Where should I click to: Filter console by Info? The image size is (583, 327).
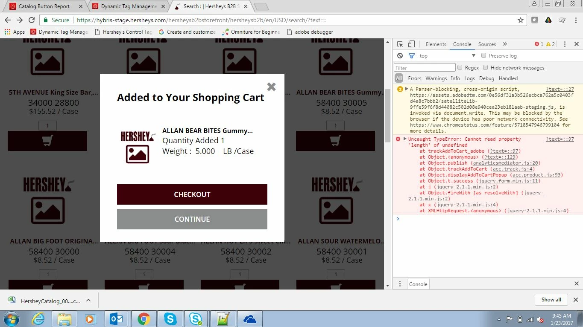[456, 78]
